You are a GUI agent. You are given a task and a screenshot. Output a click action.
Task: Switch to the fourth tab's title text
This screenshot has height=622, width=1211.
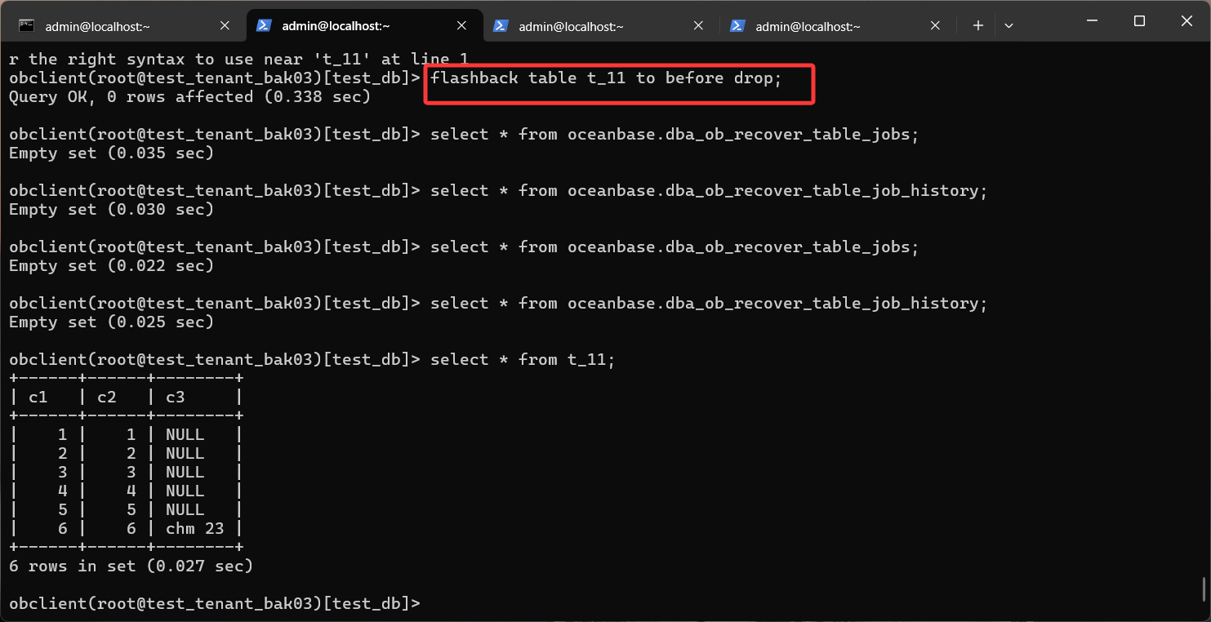click(808, 26)
